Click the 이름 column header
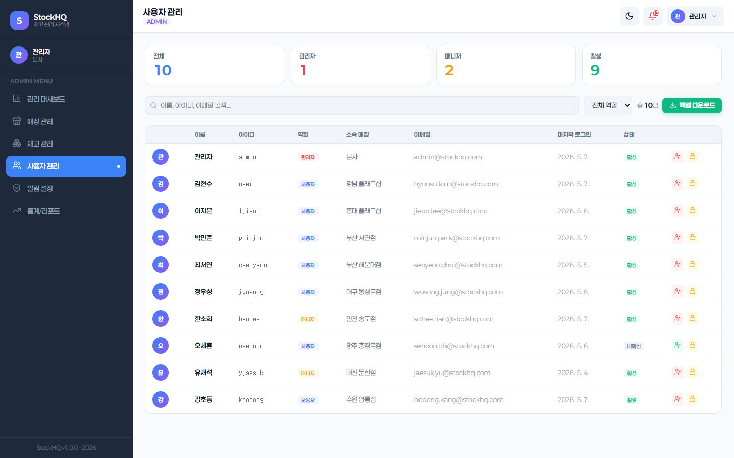The width and height of the screenshot is (734, 458). click(x=200, y=134)
